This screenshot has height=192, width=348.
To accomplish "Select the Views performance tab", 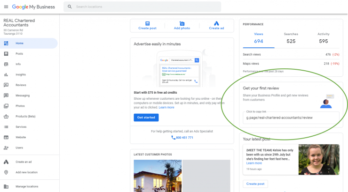I will point(259,38).
